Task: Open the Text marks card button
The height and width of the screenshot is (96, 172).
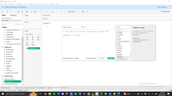Action: pyautogui.click(x=38, y=38)
